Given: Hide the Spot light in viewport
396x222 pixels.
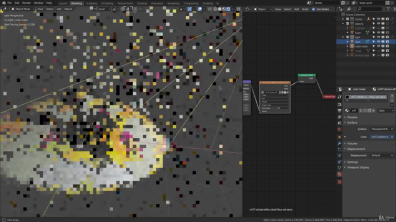Looking at the screenshot, I should click(378, 42).
